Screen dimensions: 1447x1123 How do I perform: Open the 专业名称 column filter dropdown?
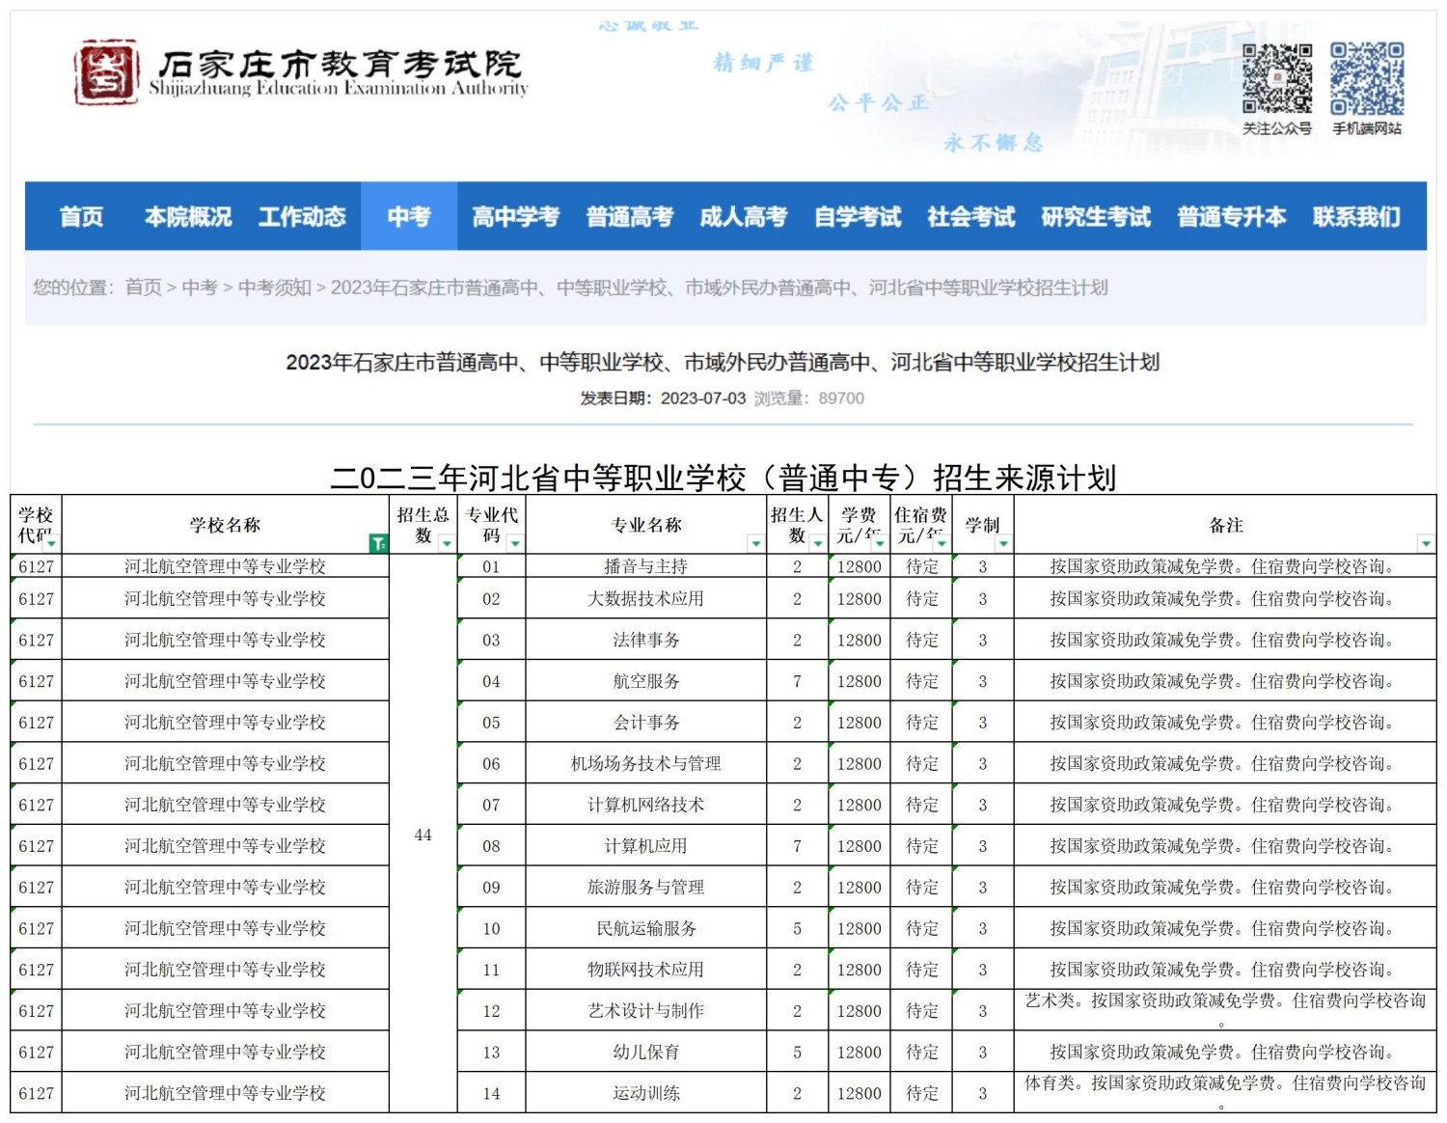(x=756, y=544)
